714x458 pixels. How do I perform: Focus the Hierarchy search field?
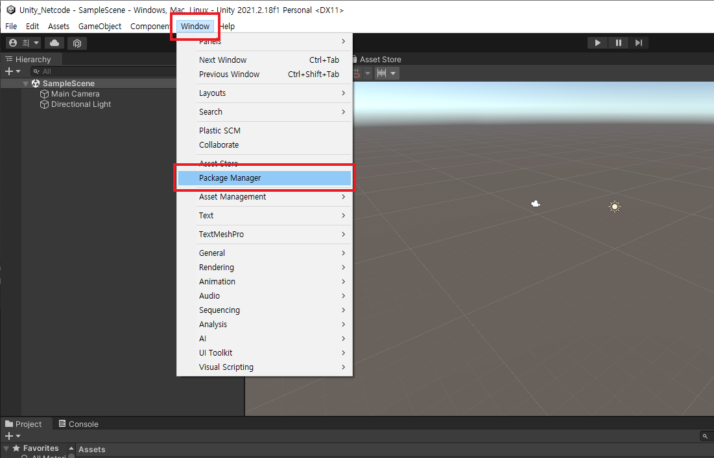pos(103,71)
